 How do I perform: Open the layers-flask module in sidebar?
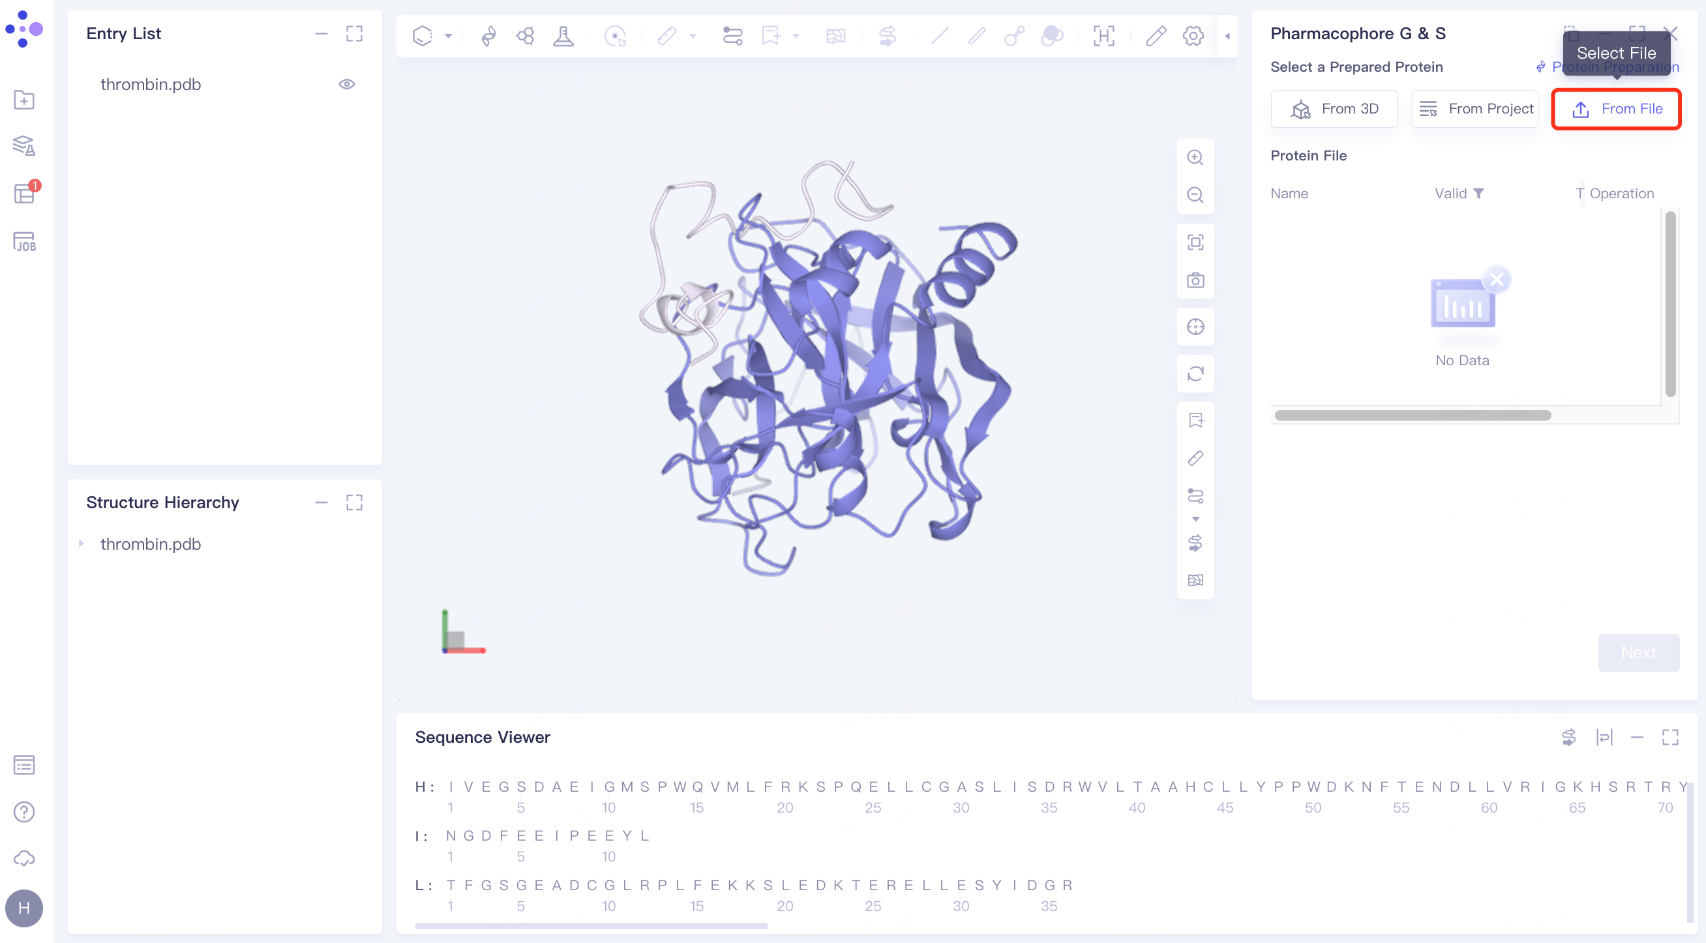point(24,145)
